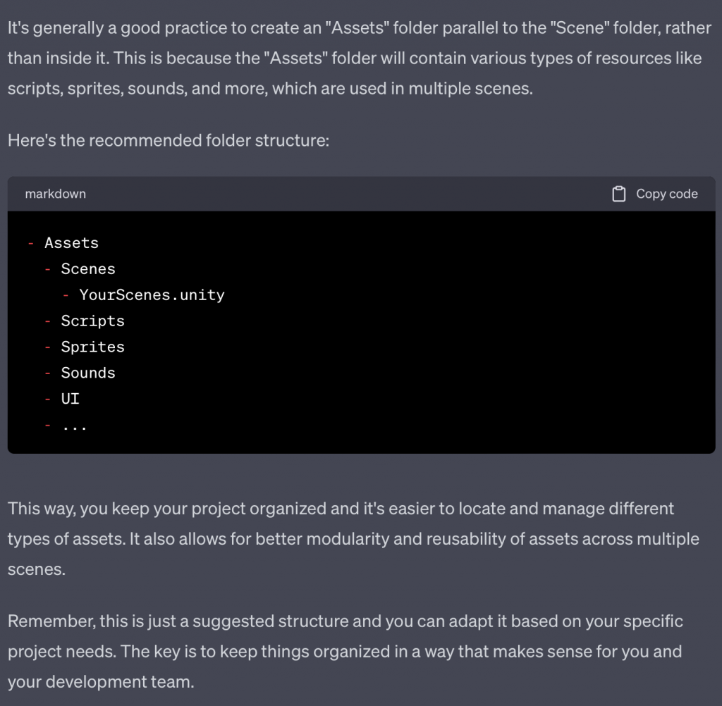
Task: Select the Scripts entry in the code
Action: [x=92, y=321]
